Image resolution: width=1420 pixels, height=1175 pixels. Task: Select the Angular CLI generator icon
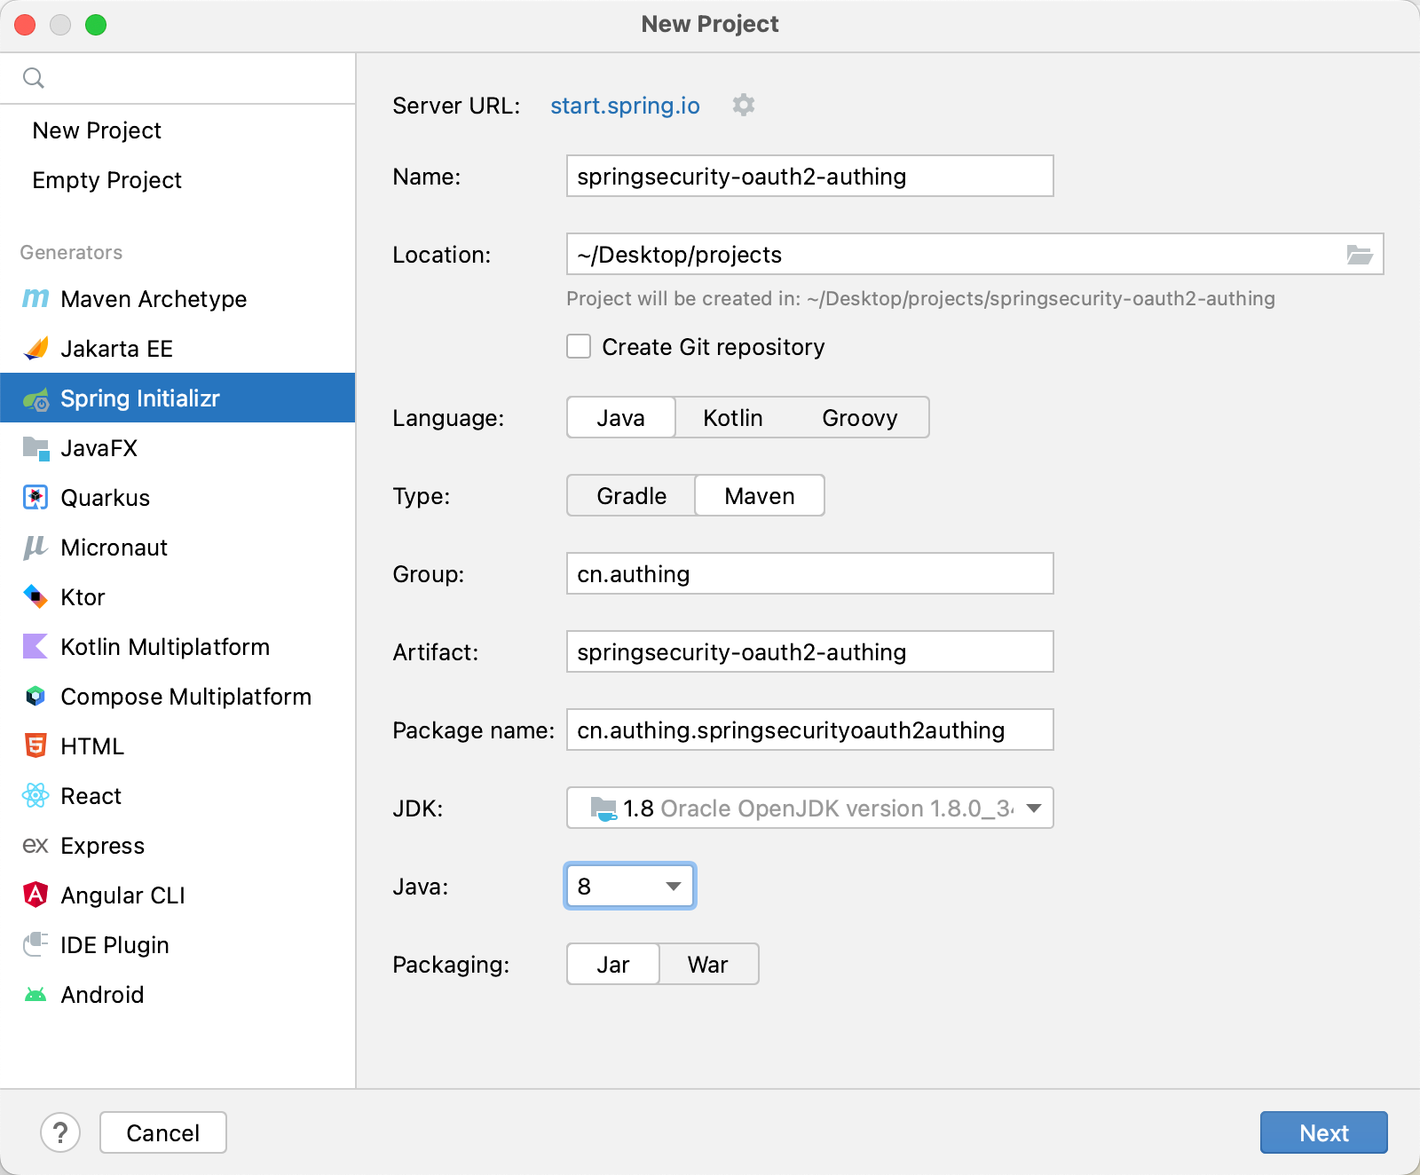35,895
